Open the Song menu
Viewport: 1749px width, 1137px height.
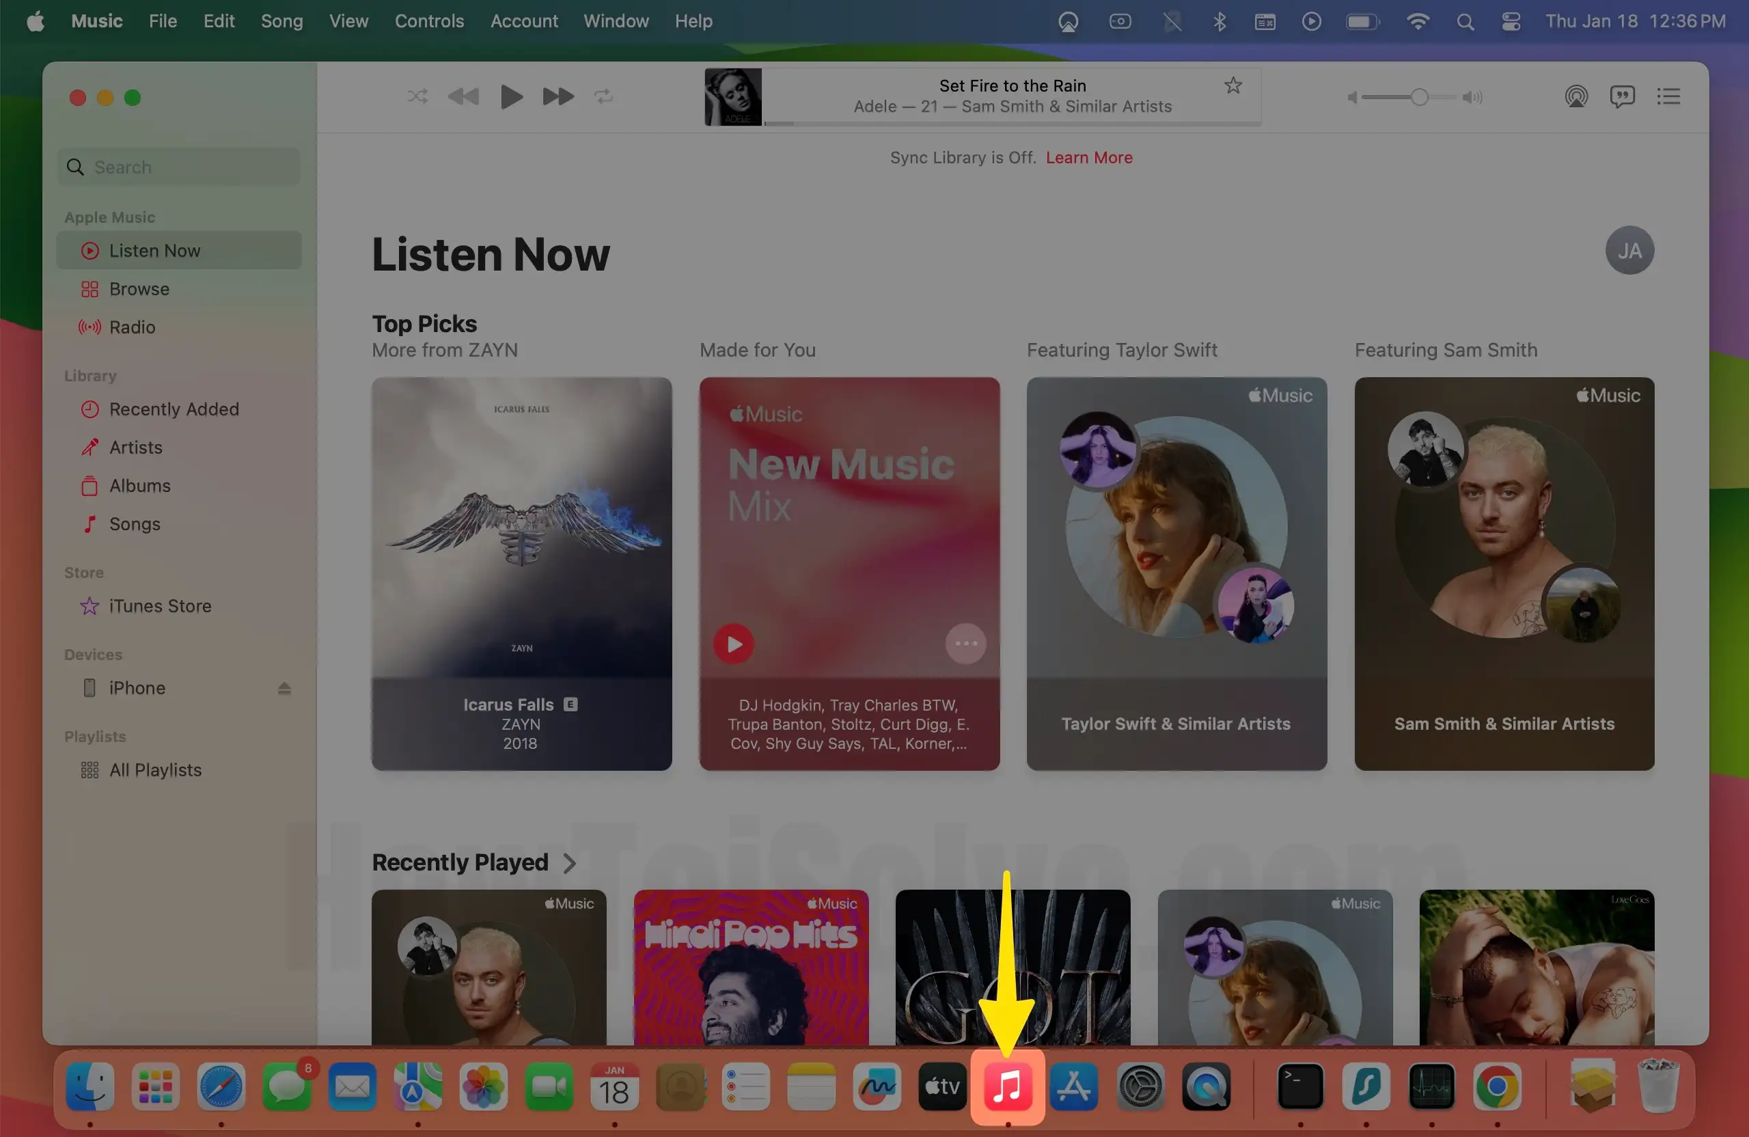pos(281,21)
